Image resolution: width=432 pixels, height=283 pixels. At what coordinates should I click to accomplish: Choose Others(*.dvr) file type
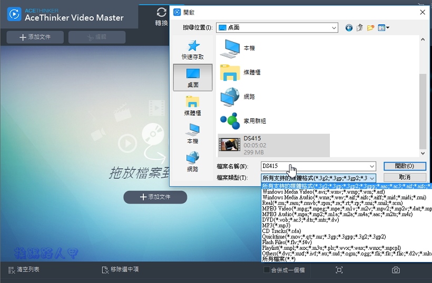click(x=347, y=254)
